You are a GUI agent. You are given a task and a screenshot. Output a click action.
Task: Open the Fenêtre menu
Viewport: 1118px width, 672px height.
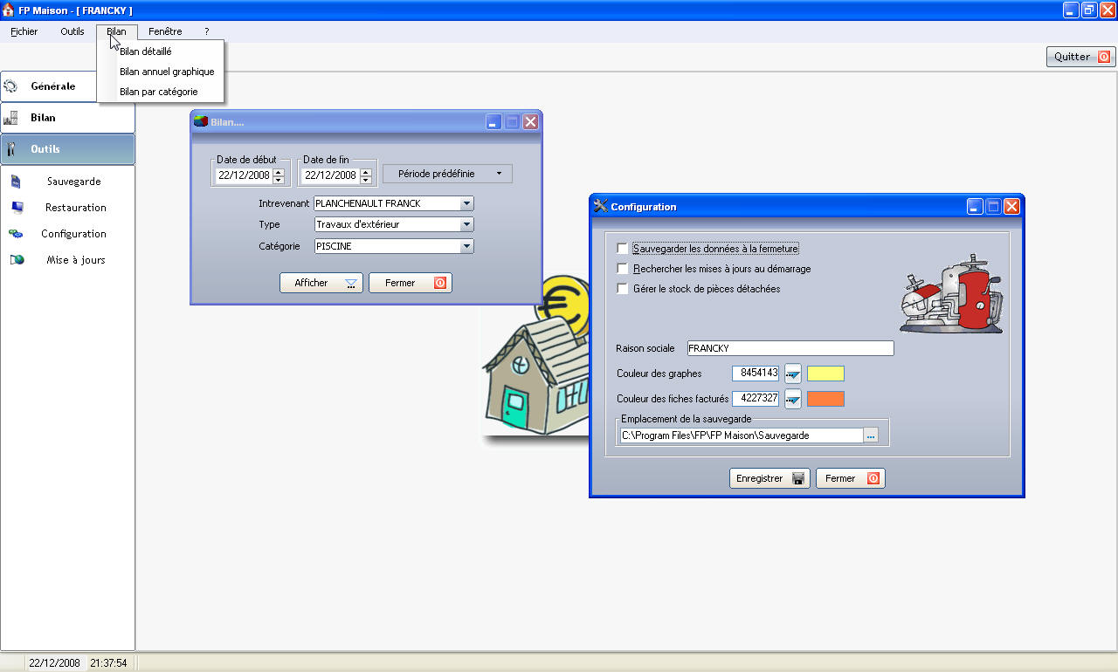pyautogui.click(x=165, y=31)
